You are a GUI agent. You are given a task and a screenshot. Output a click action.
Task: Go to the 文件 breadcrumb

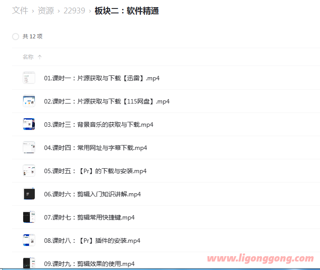[20, 11]
